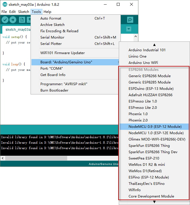The width and height of the screenshot is (190, 205).
Task: Click the void loop() code line
Action: pos(14,64)
